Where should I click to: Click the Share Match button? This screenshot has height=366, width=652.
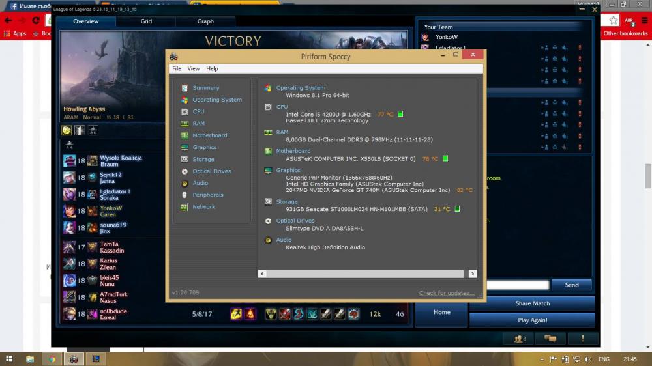tap(532, 303)
